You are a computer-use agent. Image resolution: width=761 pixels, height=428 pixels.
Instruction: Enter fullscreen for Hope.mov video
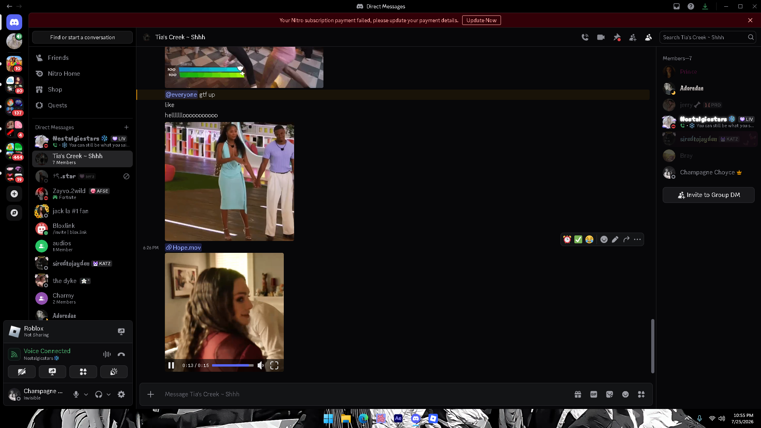coord(274,365)
